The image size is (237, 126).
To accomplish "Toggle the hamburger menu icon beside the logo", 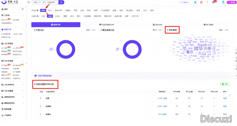I will (29, 2).
